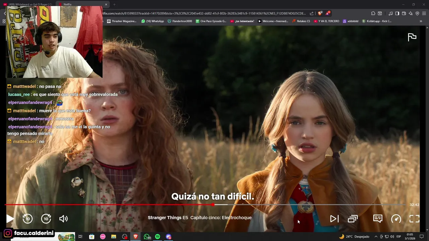Open Welcome • freemed... bookmark
429x241 pixels.
tap(273, 21)
